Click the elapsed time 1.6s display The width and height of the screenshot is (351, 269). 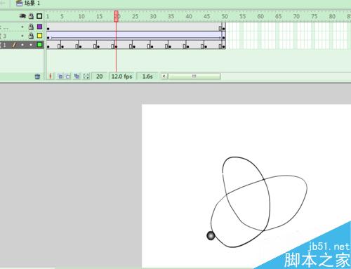(x=147, y=77)
